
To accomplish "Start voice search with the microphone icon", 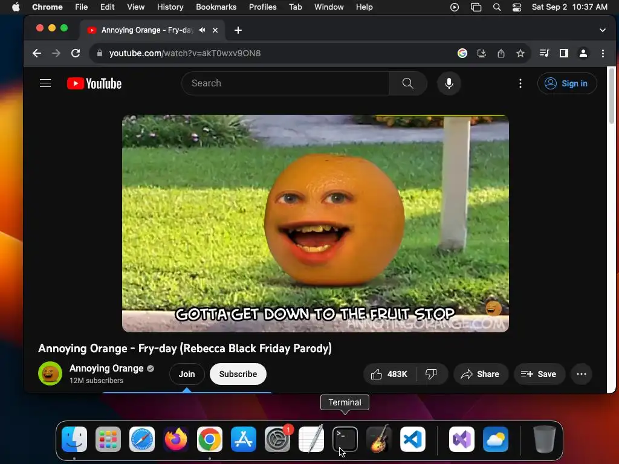I will [x=449, y=83].
